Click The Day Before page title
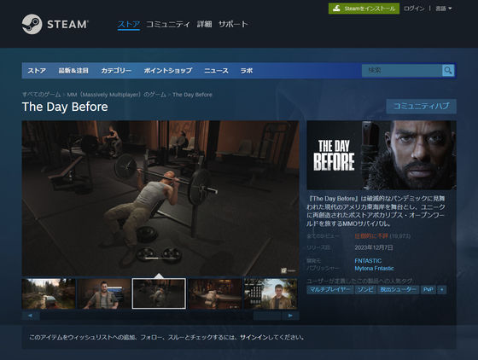Image resolution: width=478 pixels, height=360 pixels. pos(65,107)
